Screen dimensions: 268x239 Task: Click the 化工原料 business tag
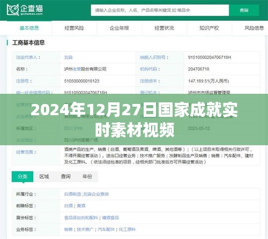click(x=127, y=229)
